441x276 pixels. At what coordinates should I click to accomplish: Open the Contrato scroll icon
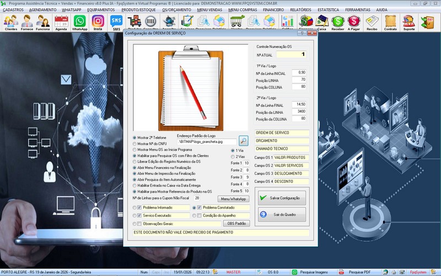click(390, 22)
